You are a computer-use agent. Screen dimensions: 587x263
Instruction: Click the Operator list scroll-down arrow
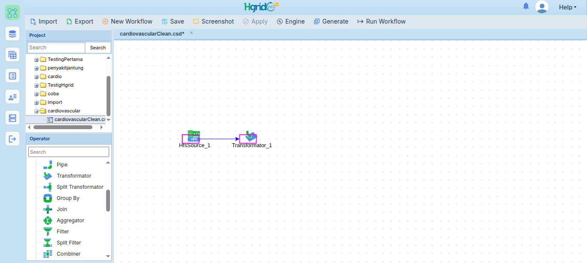coord(108,256)
